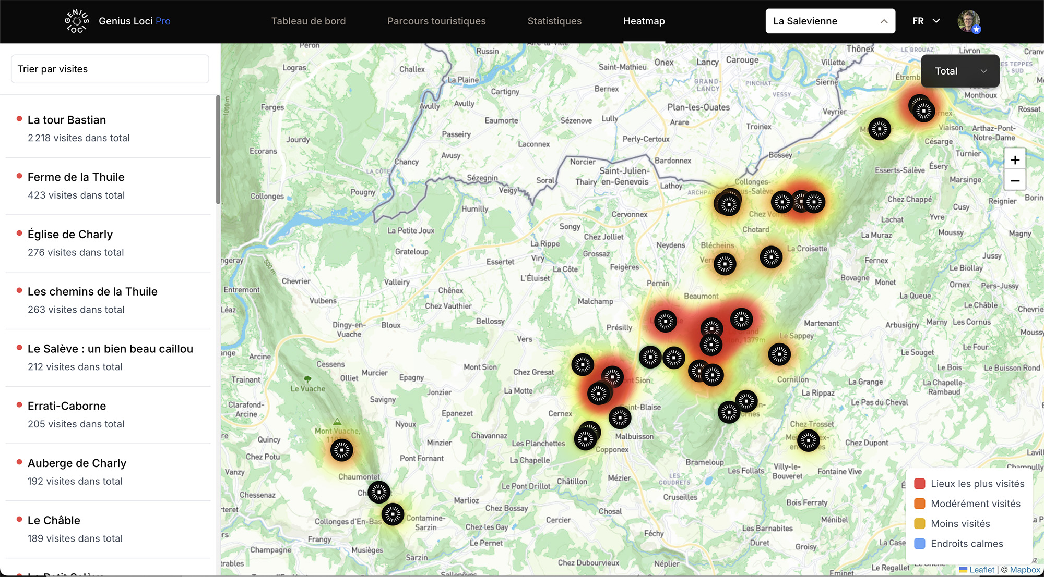Select Le Salève : un bien beau caillou

pyautogui.click(x=108, y=358)
